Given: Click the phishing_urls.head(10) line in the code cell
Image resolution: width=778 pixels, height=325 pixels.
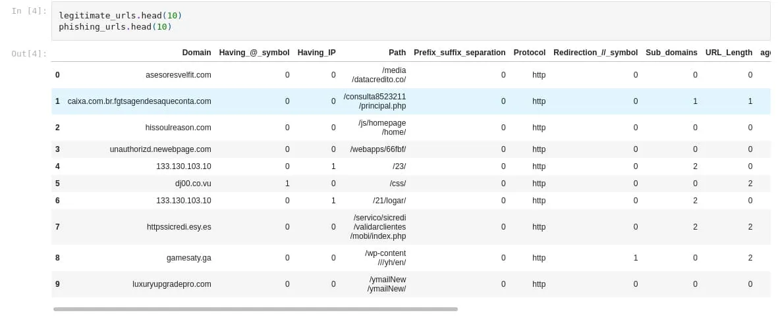Looking at the screenshot, I should tap(115, 27).
